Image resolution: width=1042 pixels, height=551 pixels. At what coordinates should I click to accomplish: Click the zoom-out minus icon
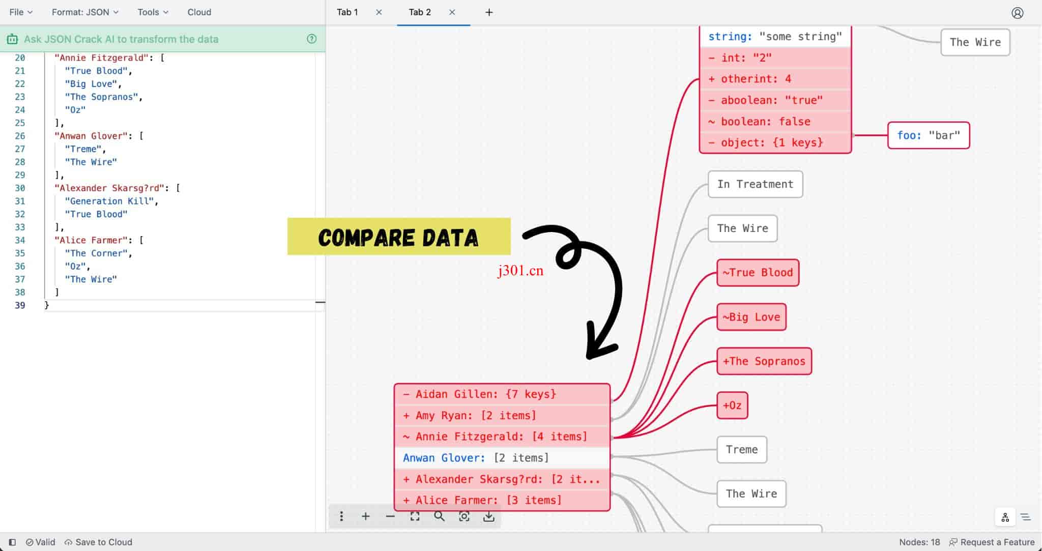pyautogui.click(x=391, y=516)
